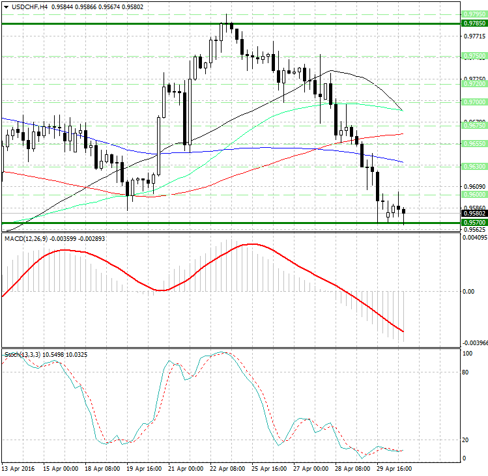Select the 0.96000 price level label
Image resolution: width=488 pixels, height=476 pixels.
pyautogui.click(x=474, y=195)
